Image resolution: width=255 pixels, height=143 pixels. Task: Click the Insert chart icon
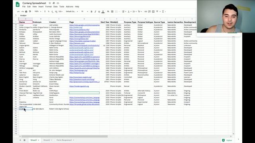153,12
